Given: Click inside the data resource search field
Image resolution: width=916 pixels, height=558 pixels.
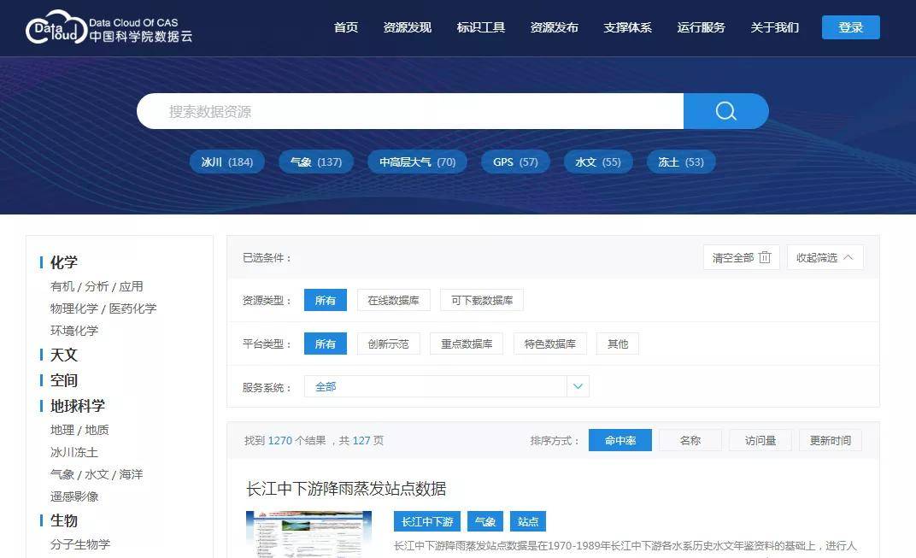Looking at the screenshot, I should coord(410,110).
